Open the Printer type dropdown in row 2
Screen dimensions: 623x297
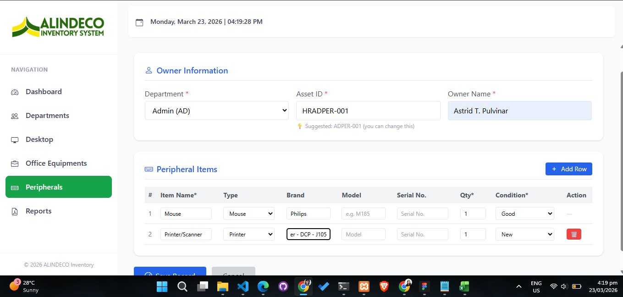249,234
